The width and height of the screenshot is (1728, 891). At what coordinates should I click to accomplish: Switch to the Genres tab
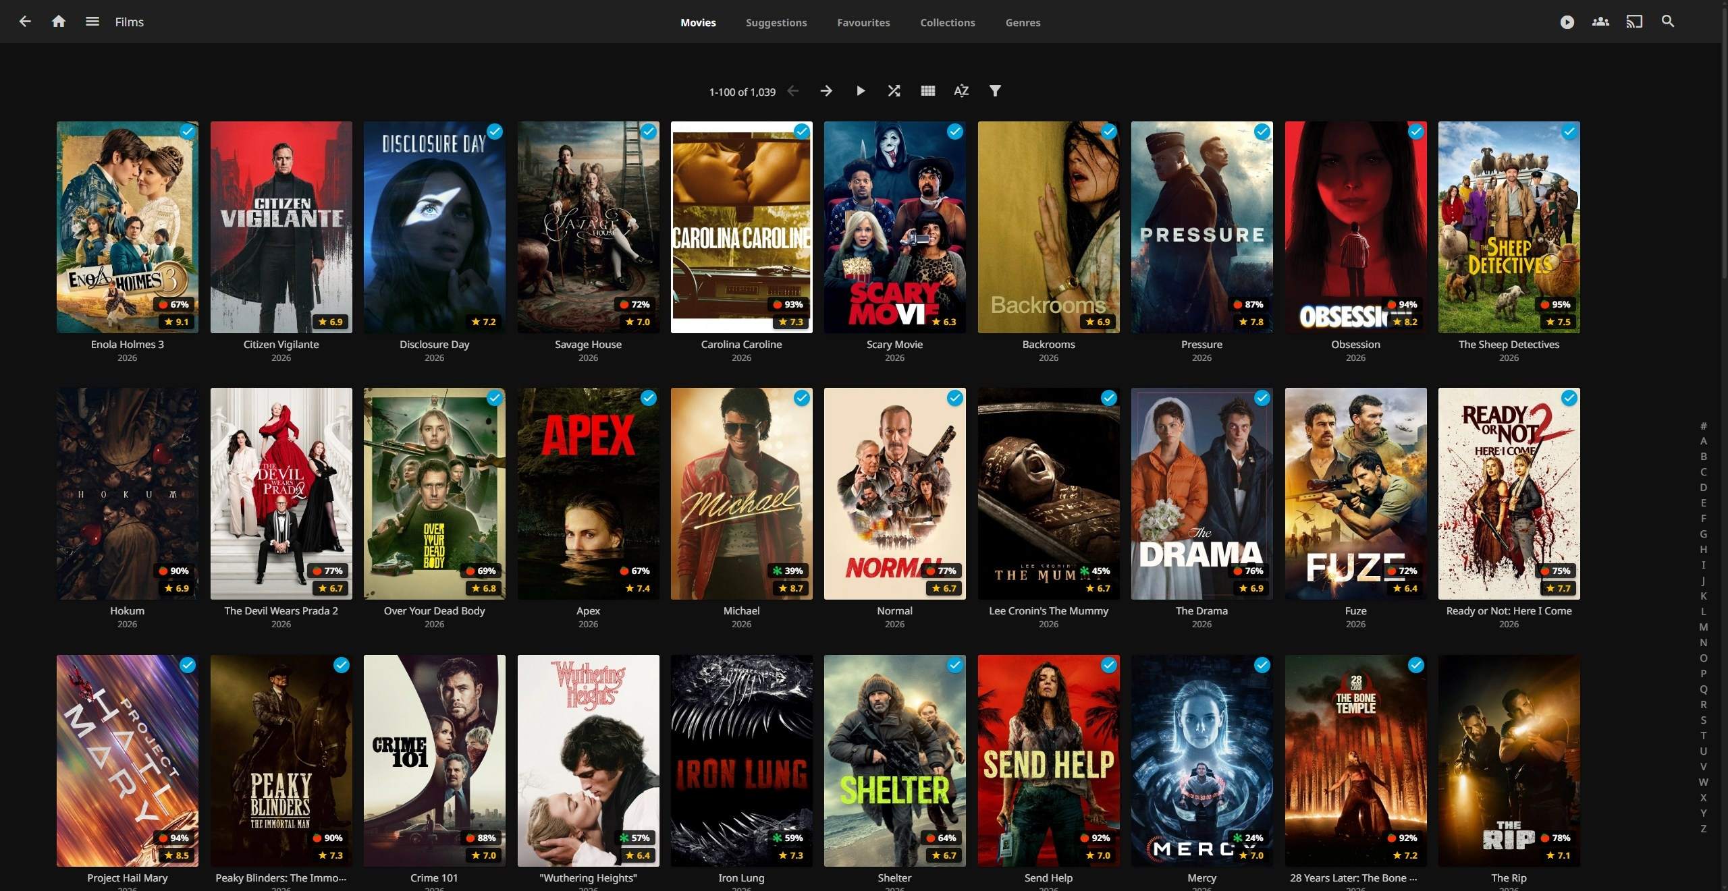pyautogui.click(x=1023, y=22)
